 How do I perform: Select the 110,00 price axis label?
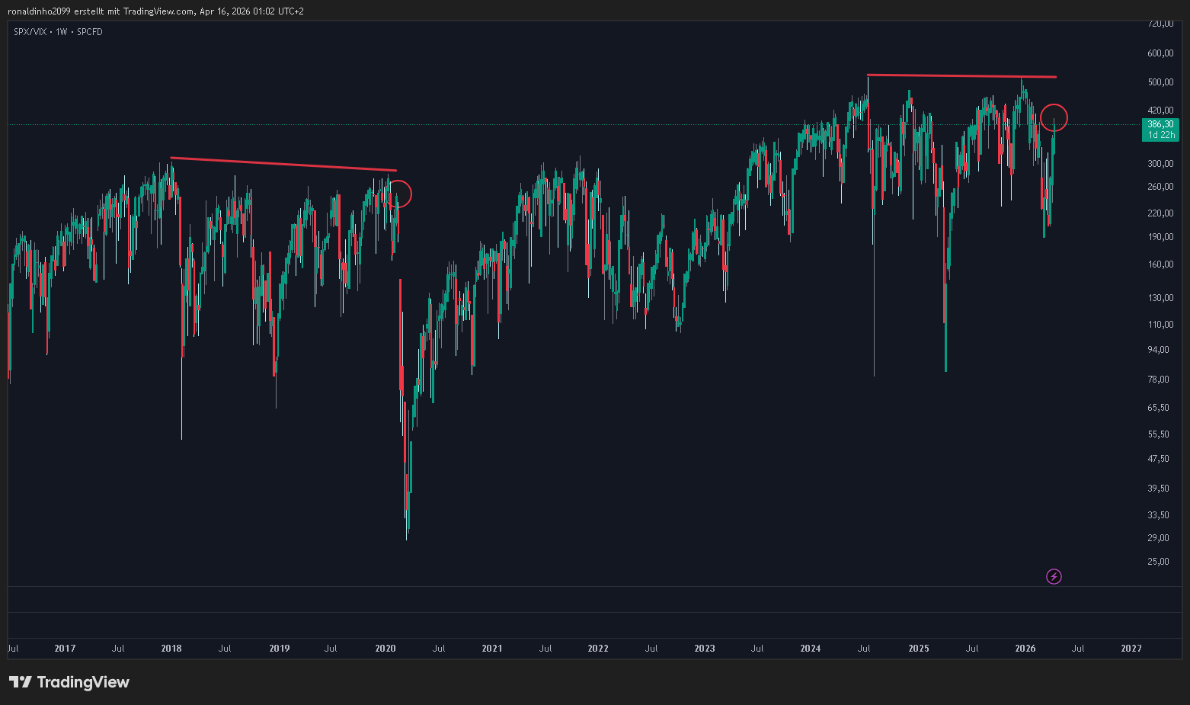coord(1160,325)
